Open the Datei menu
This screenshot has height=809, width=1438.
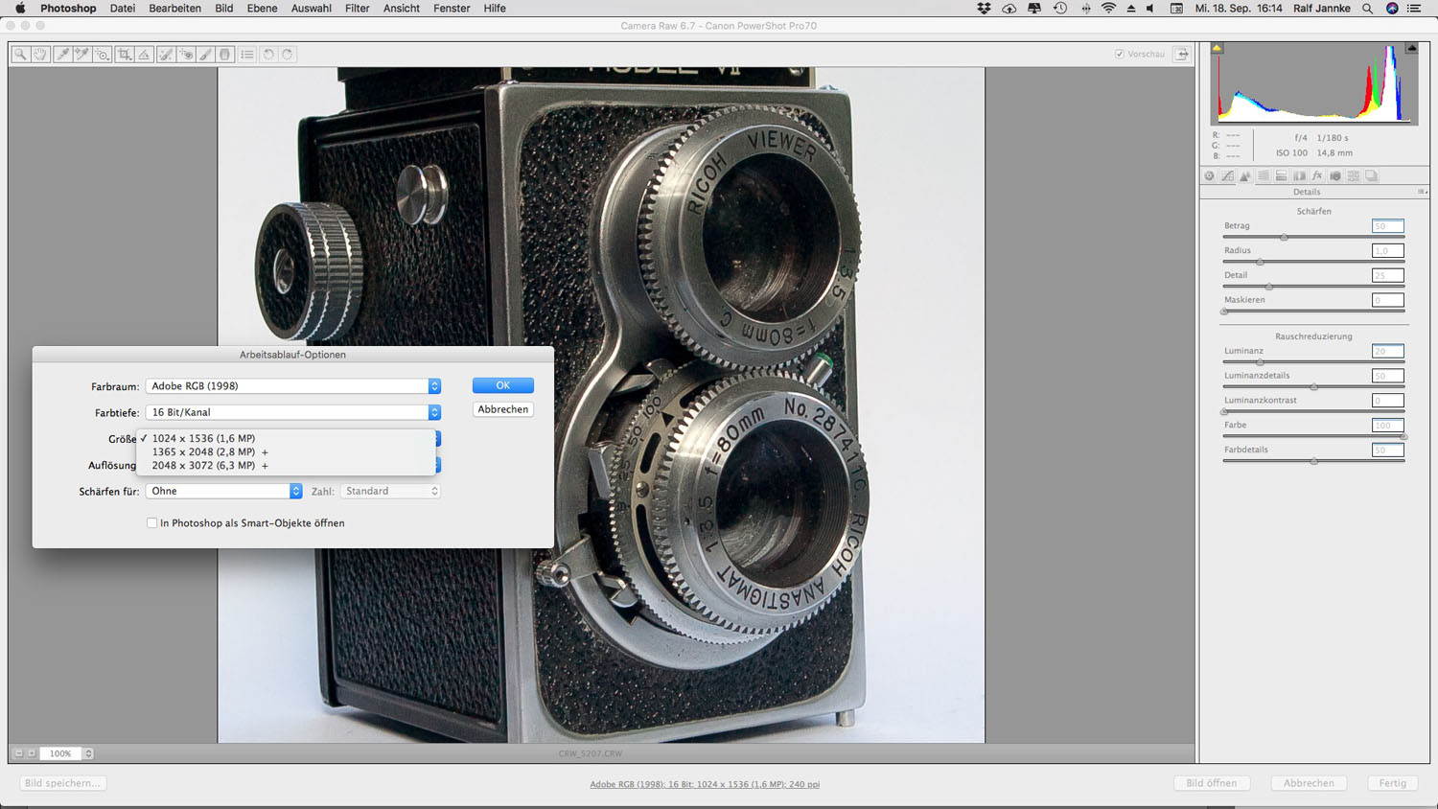pyautogui.click(x=123, y=9)
